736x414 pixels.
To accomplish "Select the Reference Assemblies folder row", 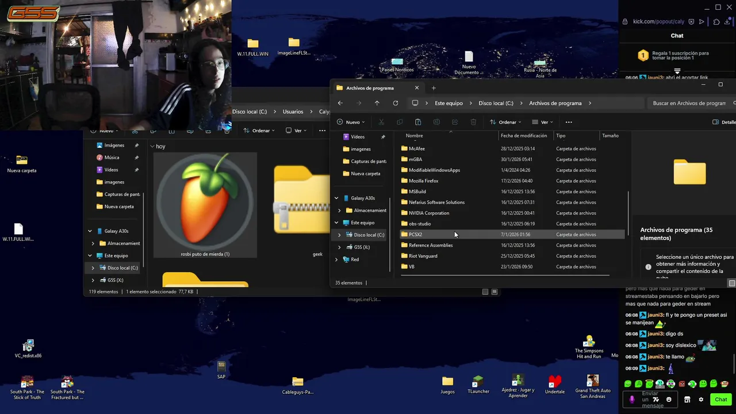I will tap(512, 245).
